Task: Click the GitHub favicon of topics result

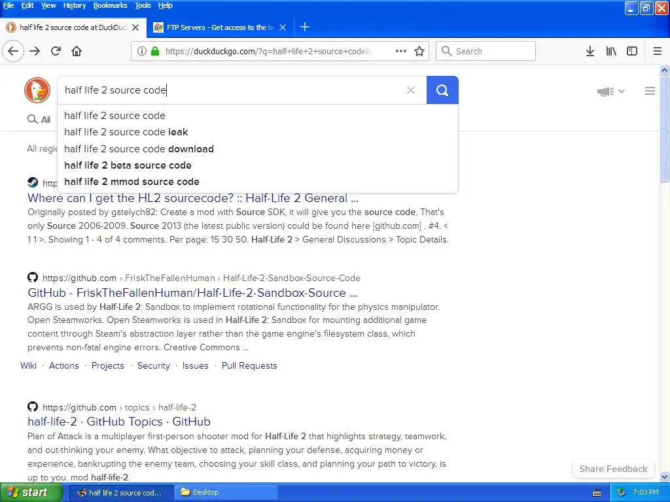Action: 33,407
